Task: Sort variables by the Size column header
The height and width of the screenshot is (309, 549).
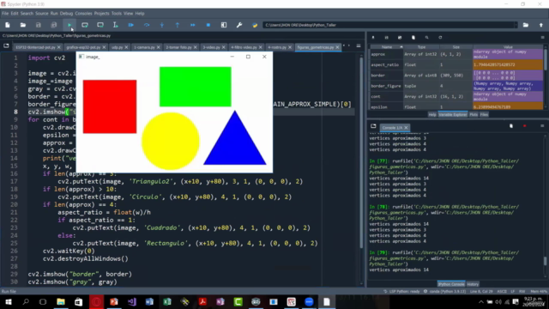Action: coord(455,47)
